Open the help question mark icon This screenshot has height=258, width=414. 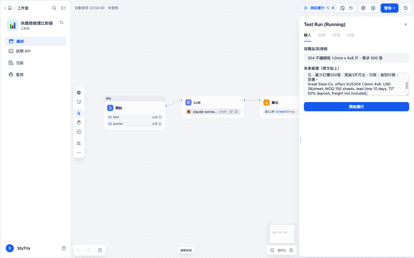click(x=64, y=248)
